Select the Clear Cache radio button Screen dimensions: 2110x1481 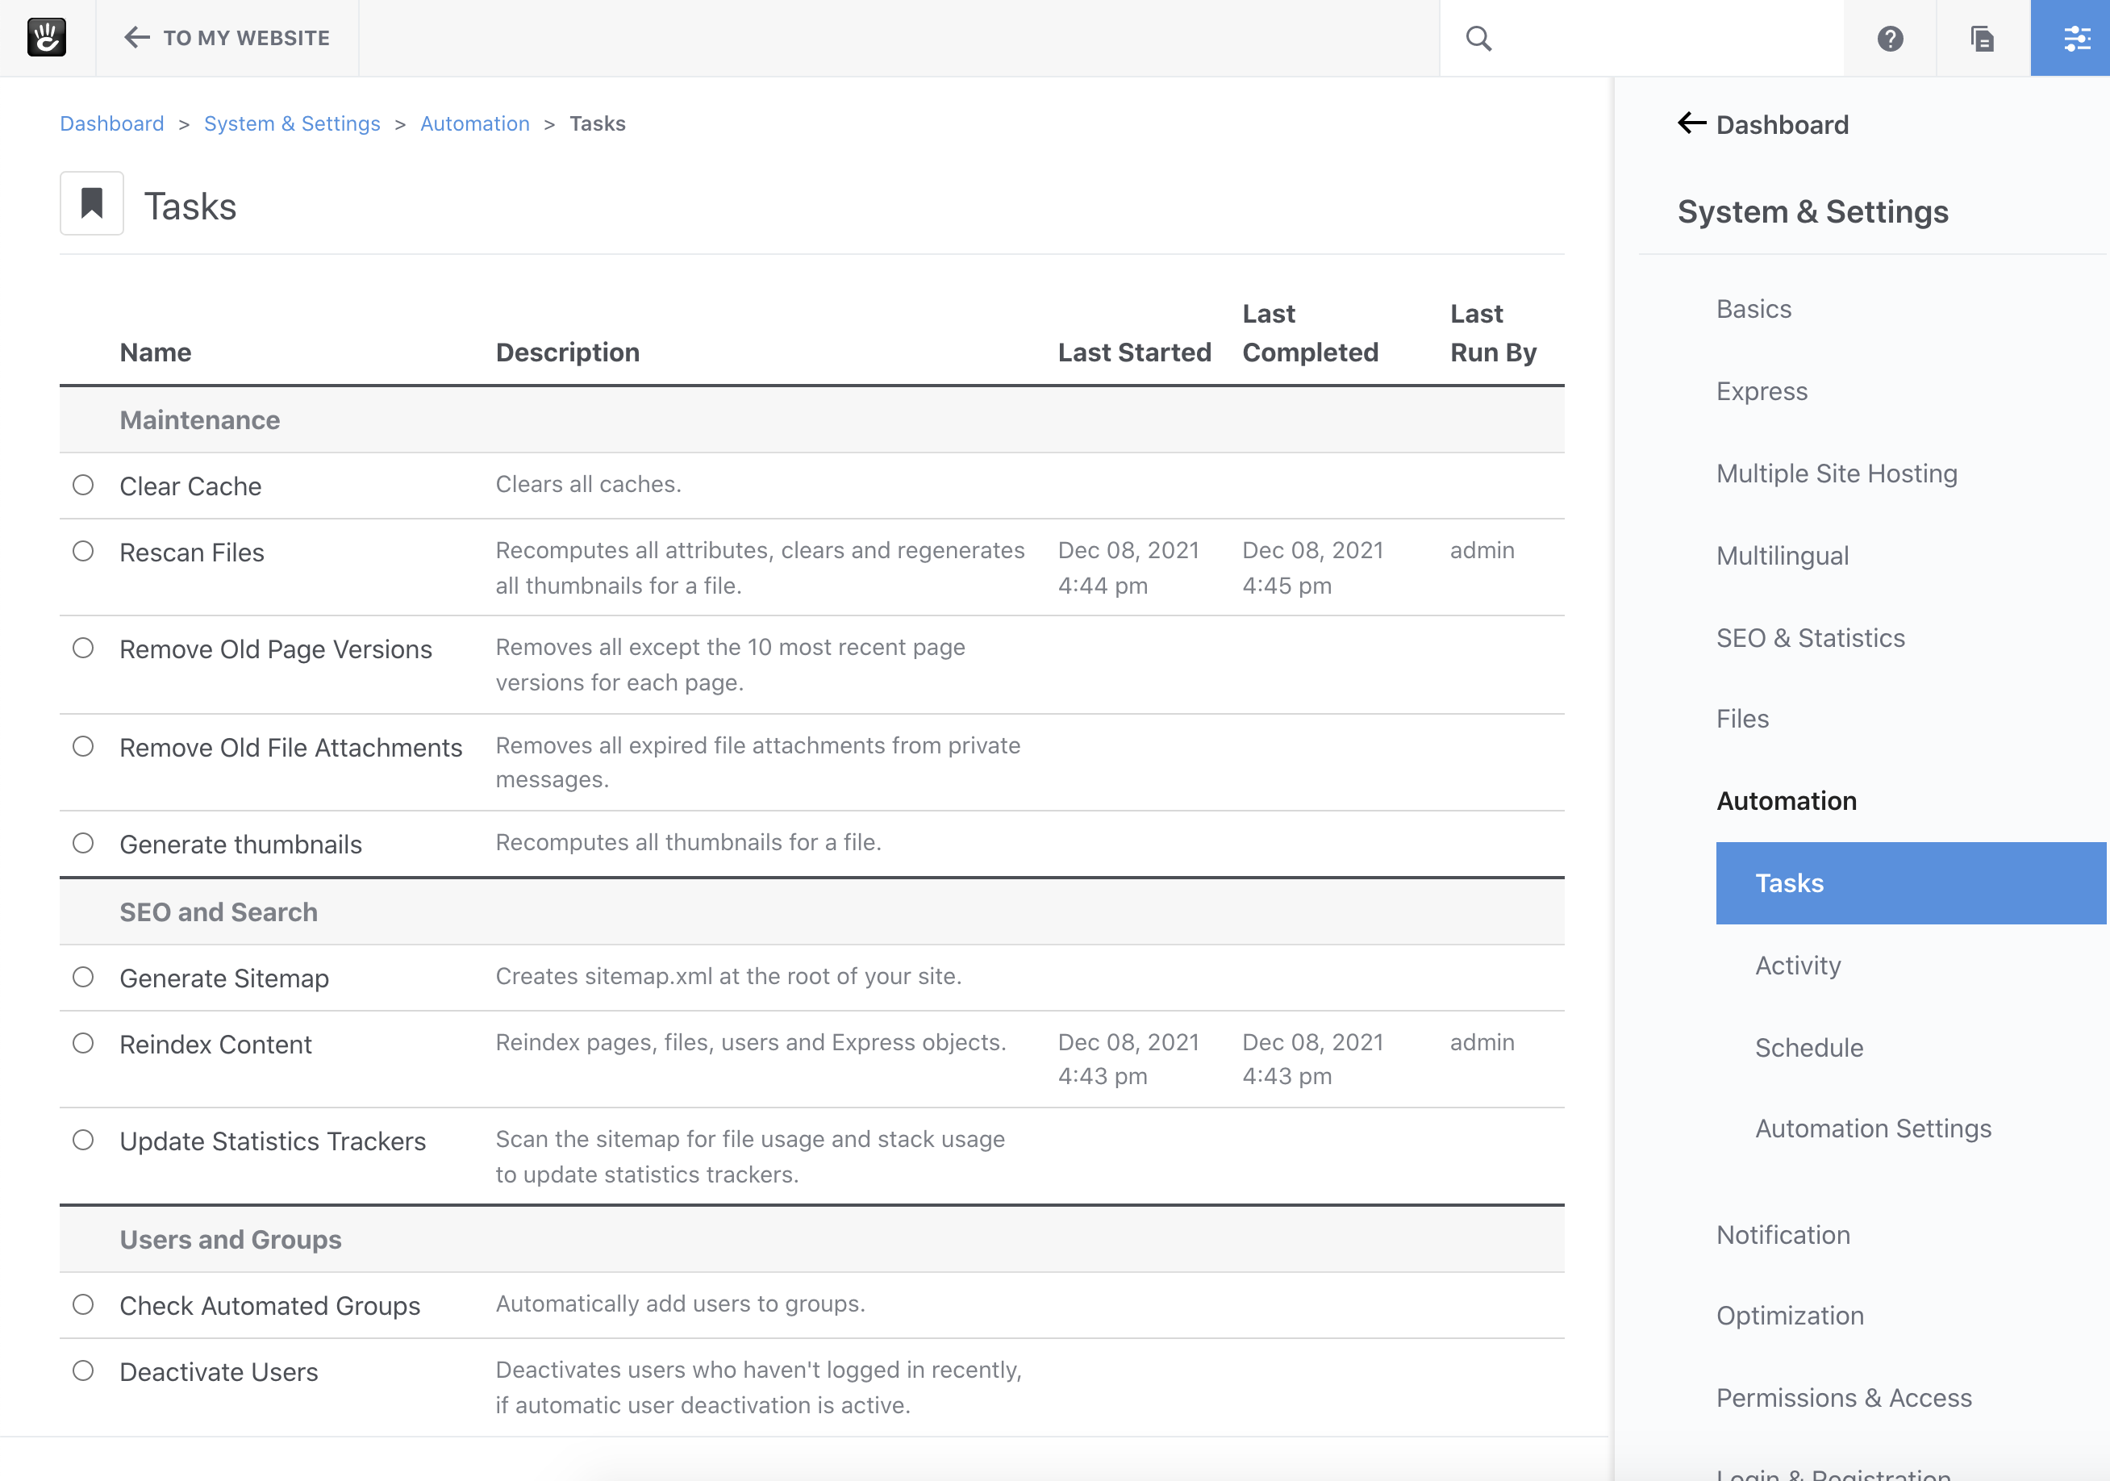pos(83,486)
